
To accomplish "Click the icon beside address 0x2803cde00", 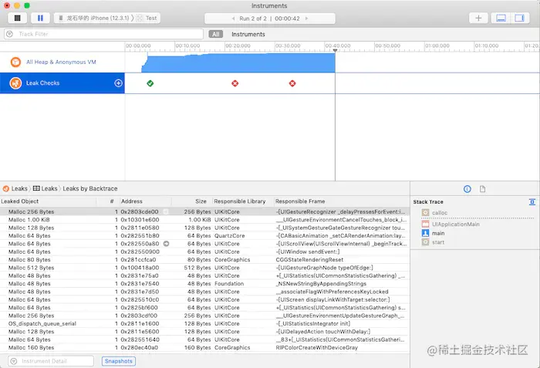I will pos(166,211).
